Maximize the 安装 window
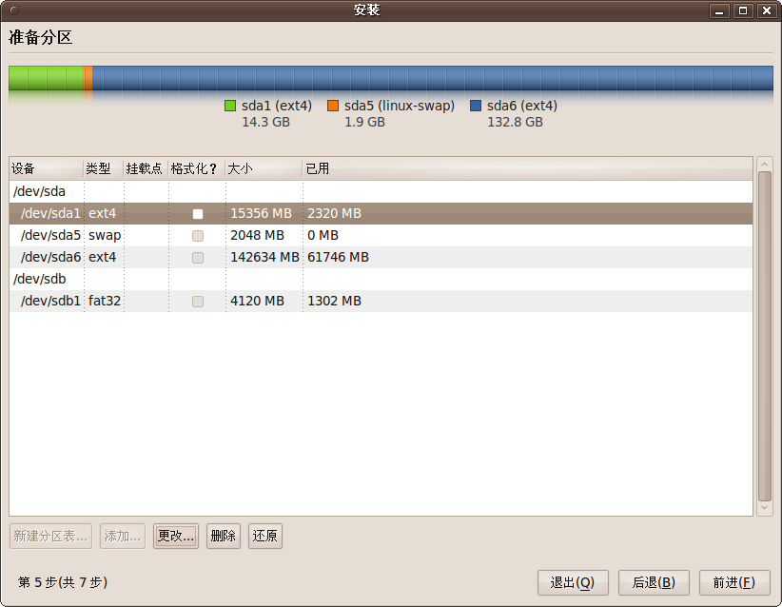 pyautogui.click(x=743, y=10)
